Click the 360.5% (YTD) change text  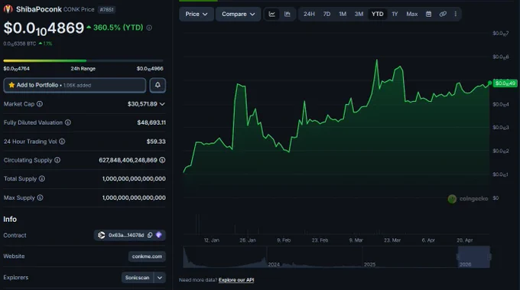pos(118,28)
